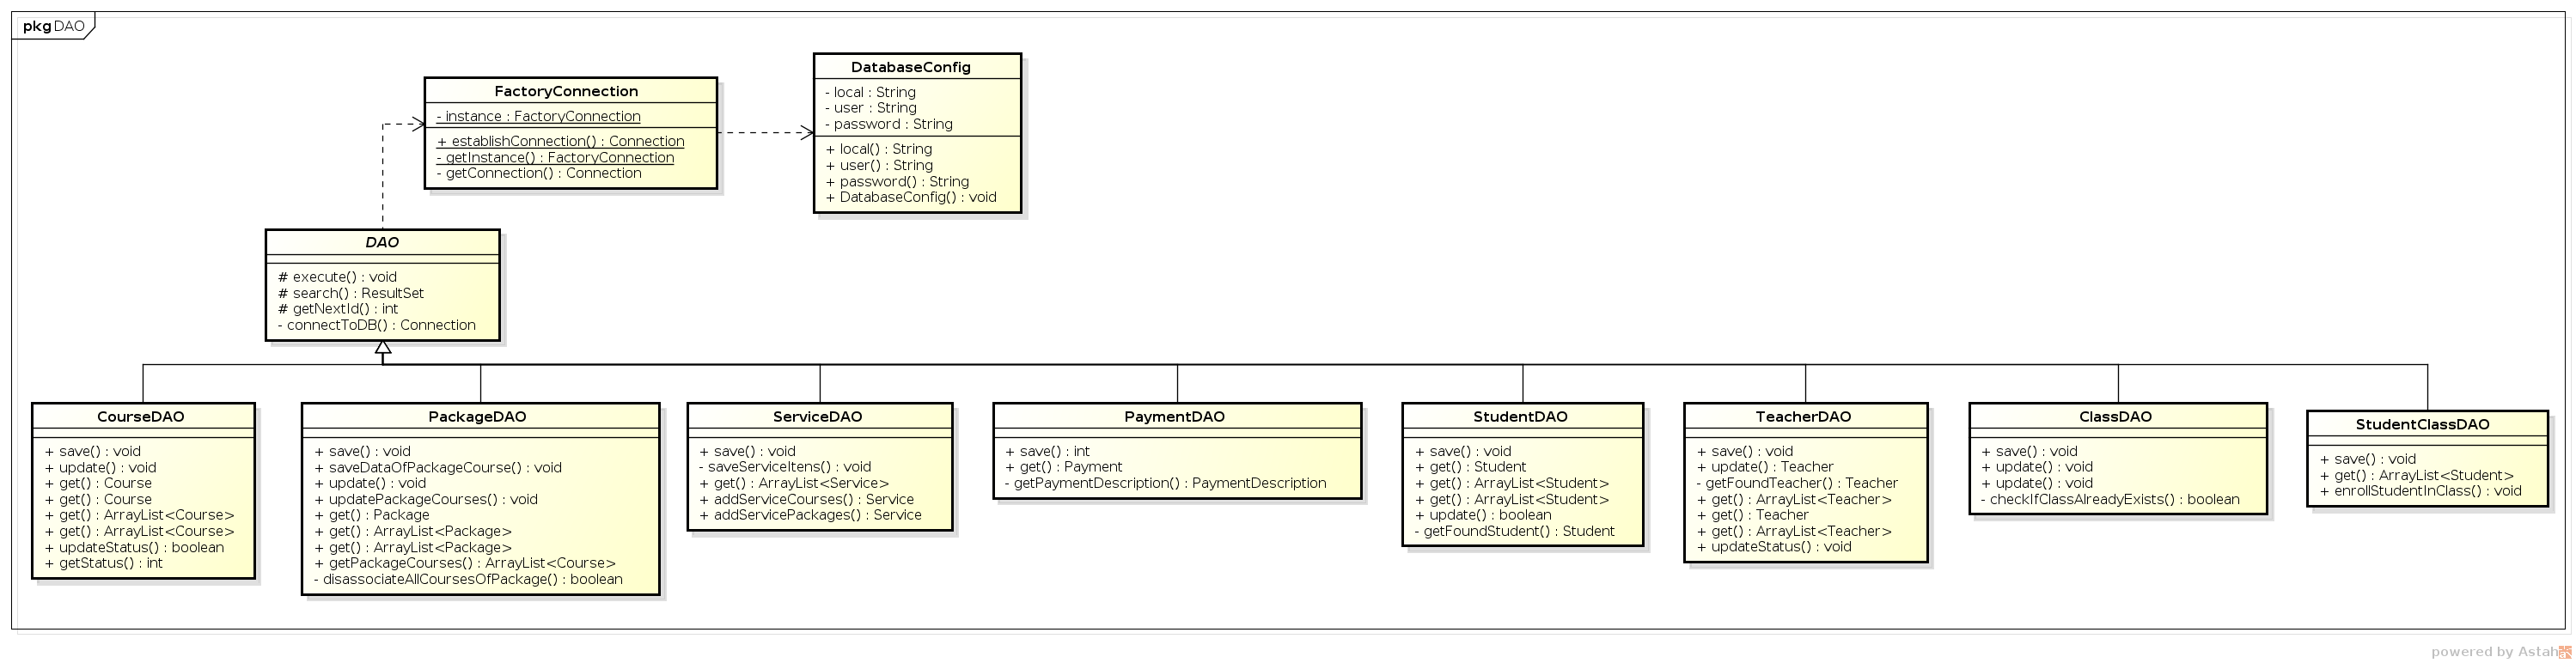2576x663 pixels.
Task: Click 'get() : ArrayList<Student>' in StudentClassDAO
Action: [x=2416, y=476]
